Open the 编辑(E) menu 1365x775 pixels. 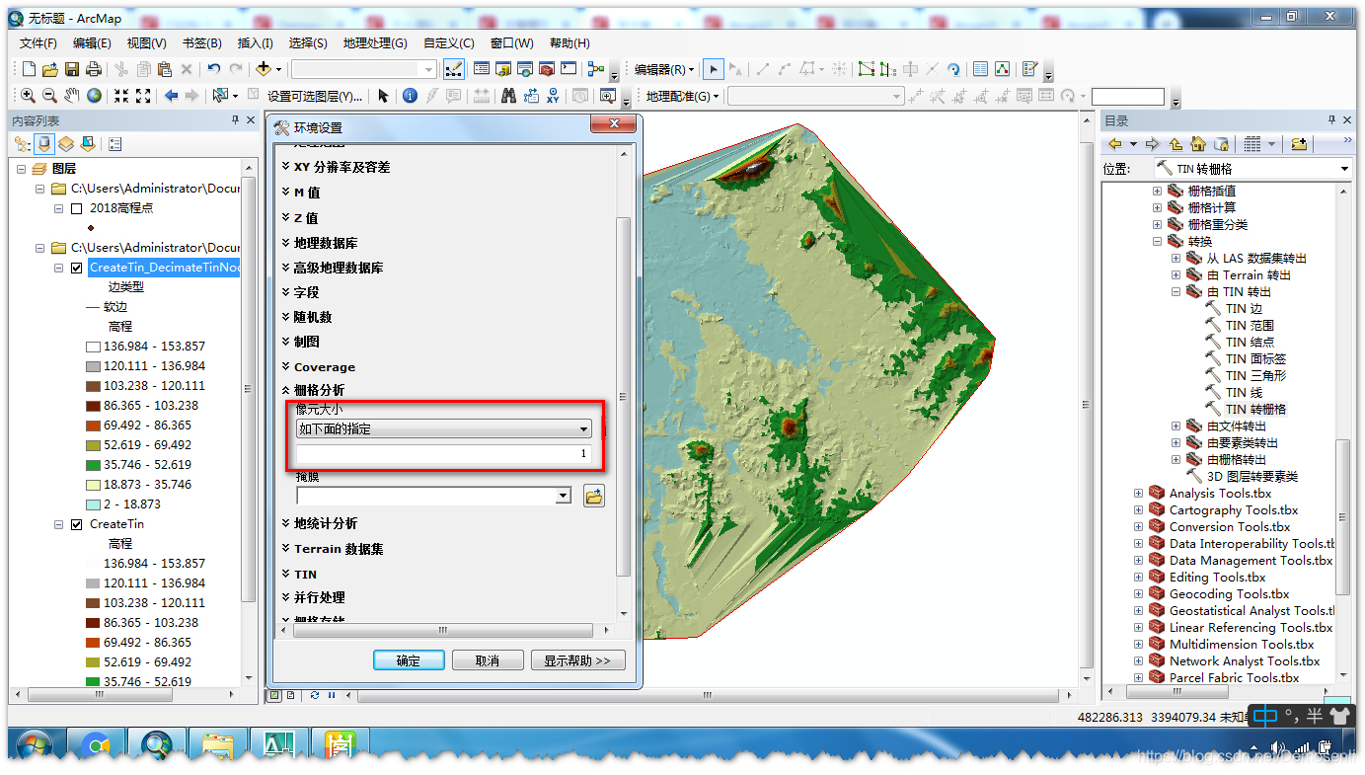tap(92, 43)
